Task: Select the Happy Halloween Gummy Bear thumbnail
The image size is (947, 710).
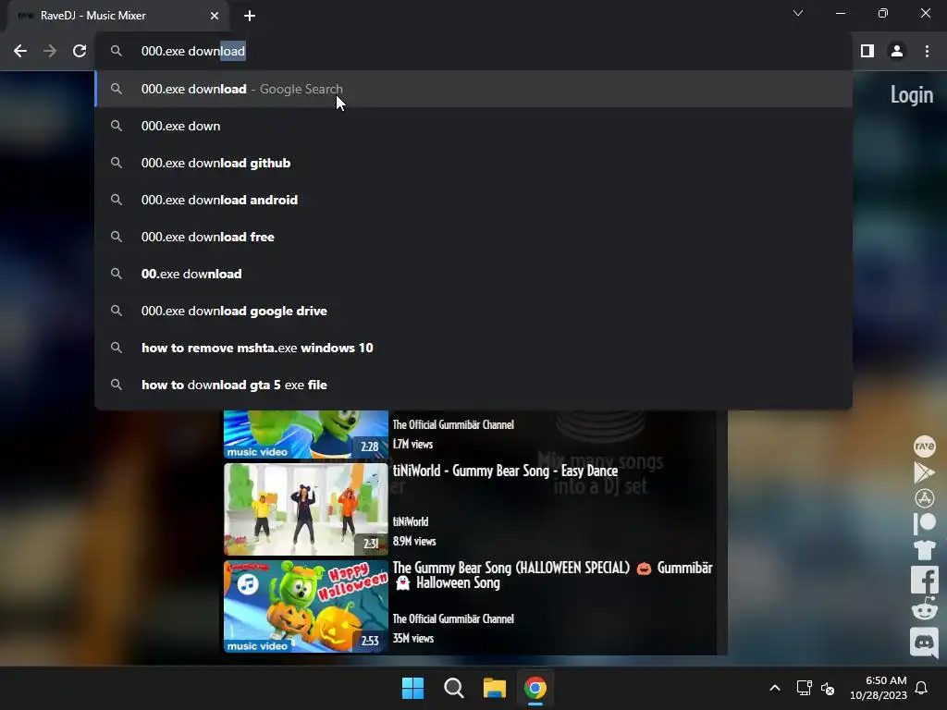Action: click(x=305, y=606)
